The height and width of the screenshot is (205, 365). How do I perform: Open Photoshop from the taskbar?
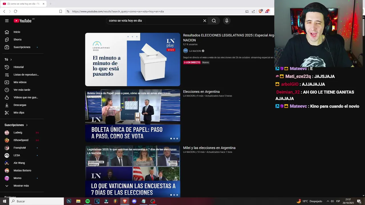[69, 201]
